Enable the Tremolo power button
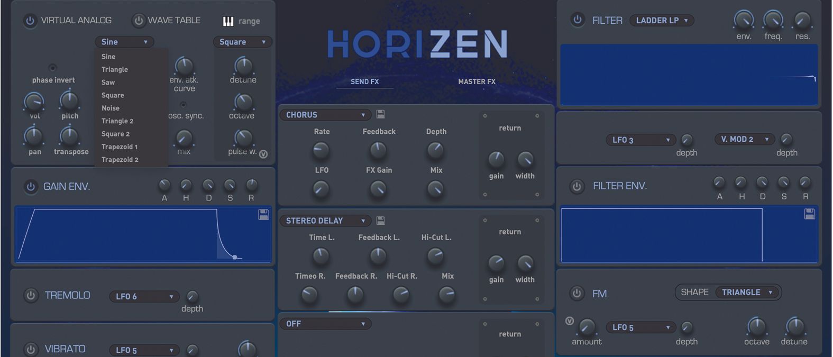The image size is (833, 357). tap(31, 295)
